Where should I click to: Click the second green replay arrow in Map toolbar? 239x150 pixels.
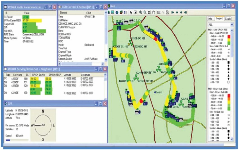(x=177, y=12)
